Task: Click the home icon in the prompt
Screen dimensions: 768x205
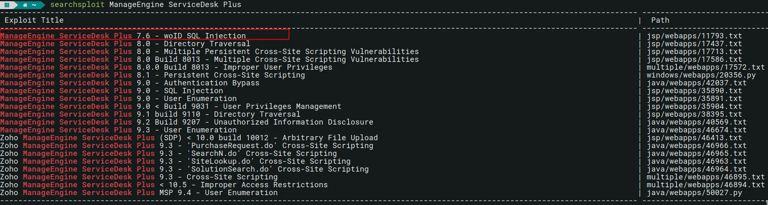Action: (25, 5)
